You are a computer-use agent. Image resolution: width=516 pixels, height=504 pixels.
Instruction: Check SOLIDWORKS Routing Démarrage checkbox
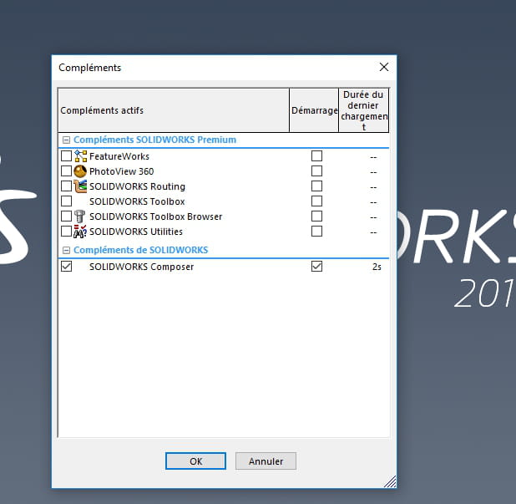(317, 186)
